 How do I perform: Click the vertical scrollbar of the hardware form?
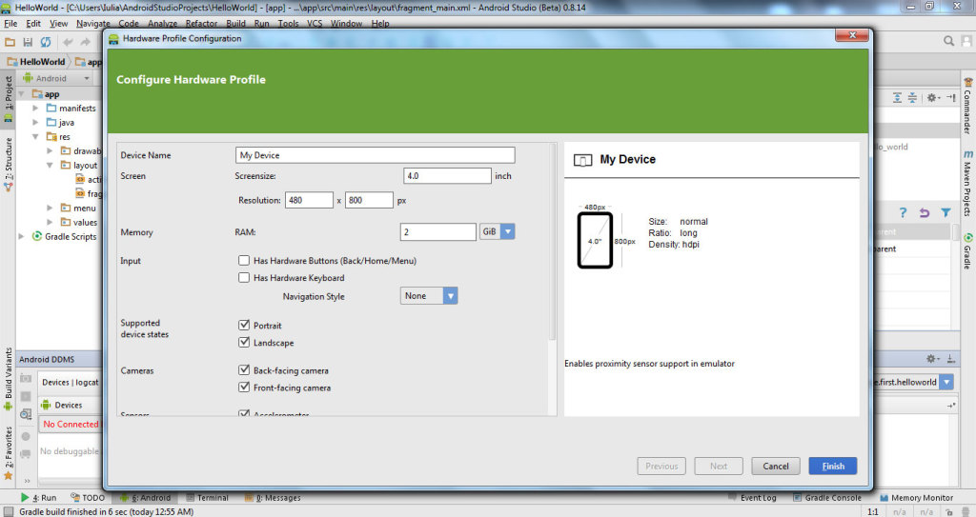coord(552,243)
